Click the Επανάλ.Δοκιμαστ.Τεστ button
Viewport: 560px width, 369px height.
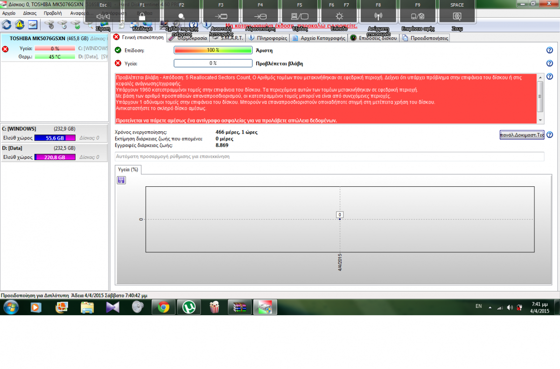click(x=522, y=135)
